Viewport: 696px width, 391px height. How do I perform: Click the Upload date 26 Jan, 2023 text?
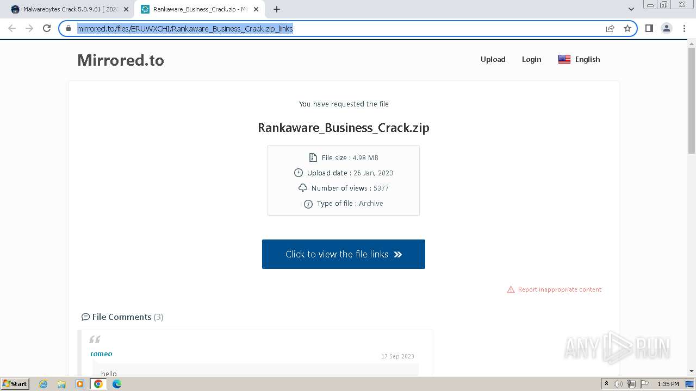pyautogui.click(x=350, y=173)
